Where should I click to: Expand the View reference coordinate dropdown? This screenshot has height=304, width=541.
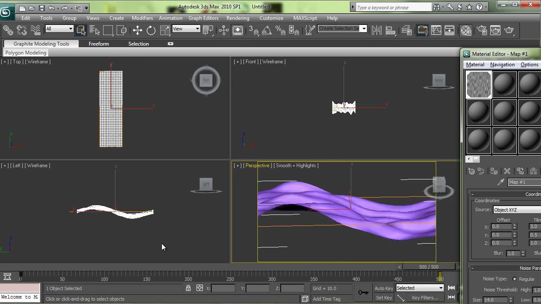[x=186, y=29]
